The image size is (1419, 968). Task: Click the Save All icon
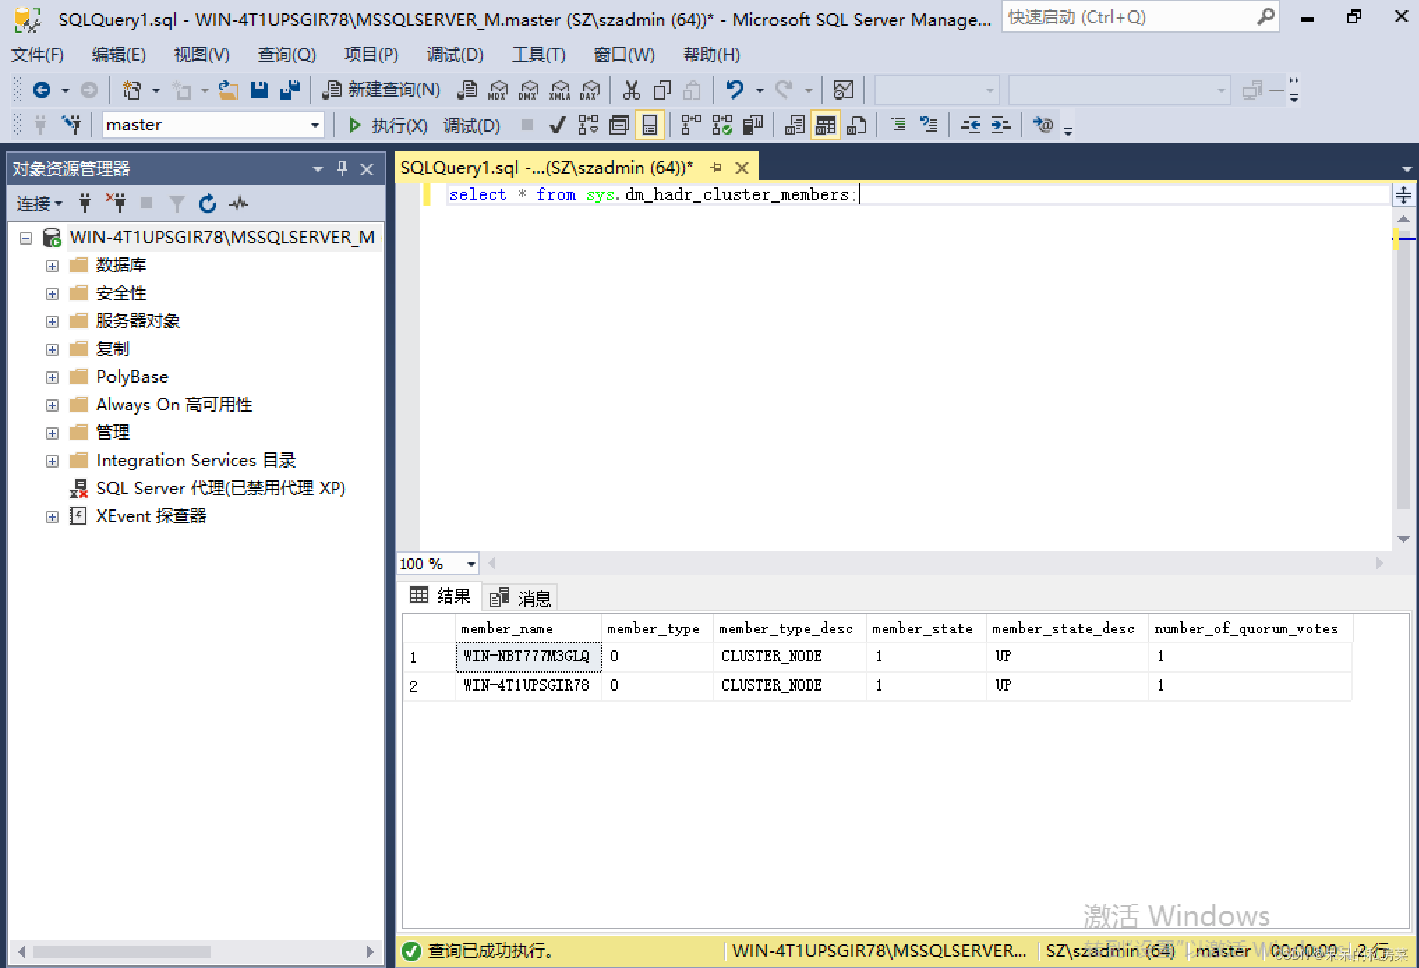point(289,90)
